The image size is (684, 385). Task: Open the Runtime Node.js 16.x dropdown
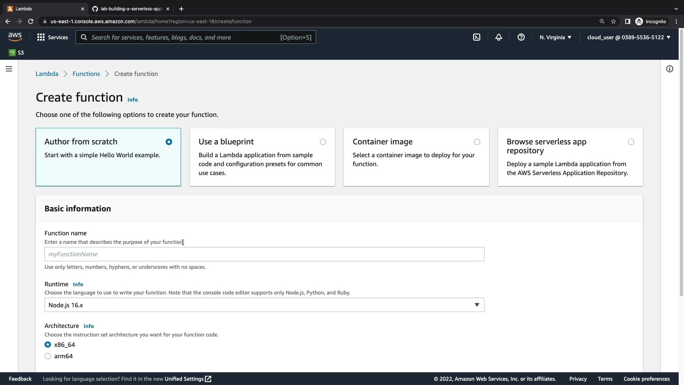click(264, 305)
